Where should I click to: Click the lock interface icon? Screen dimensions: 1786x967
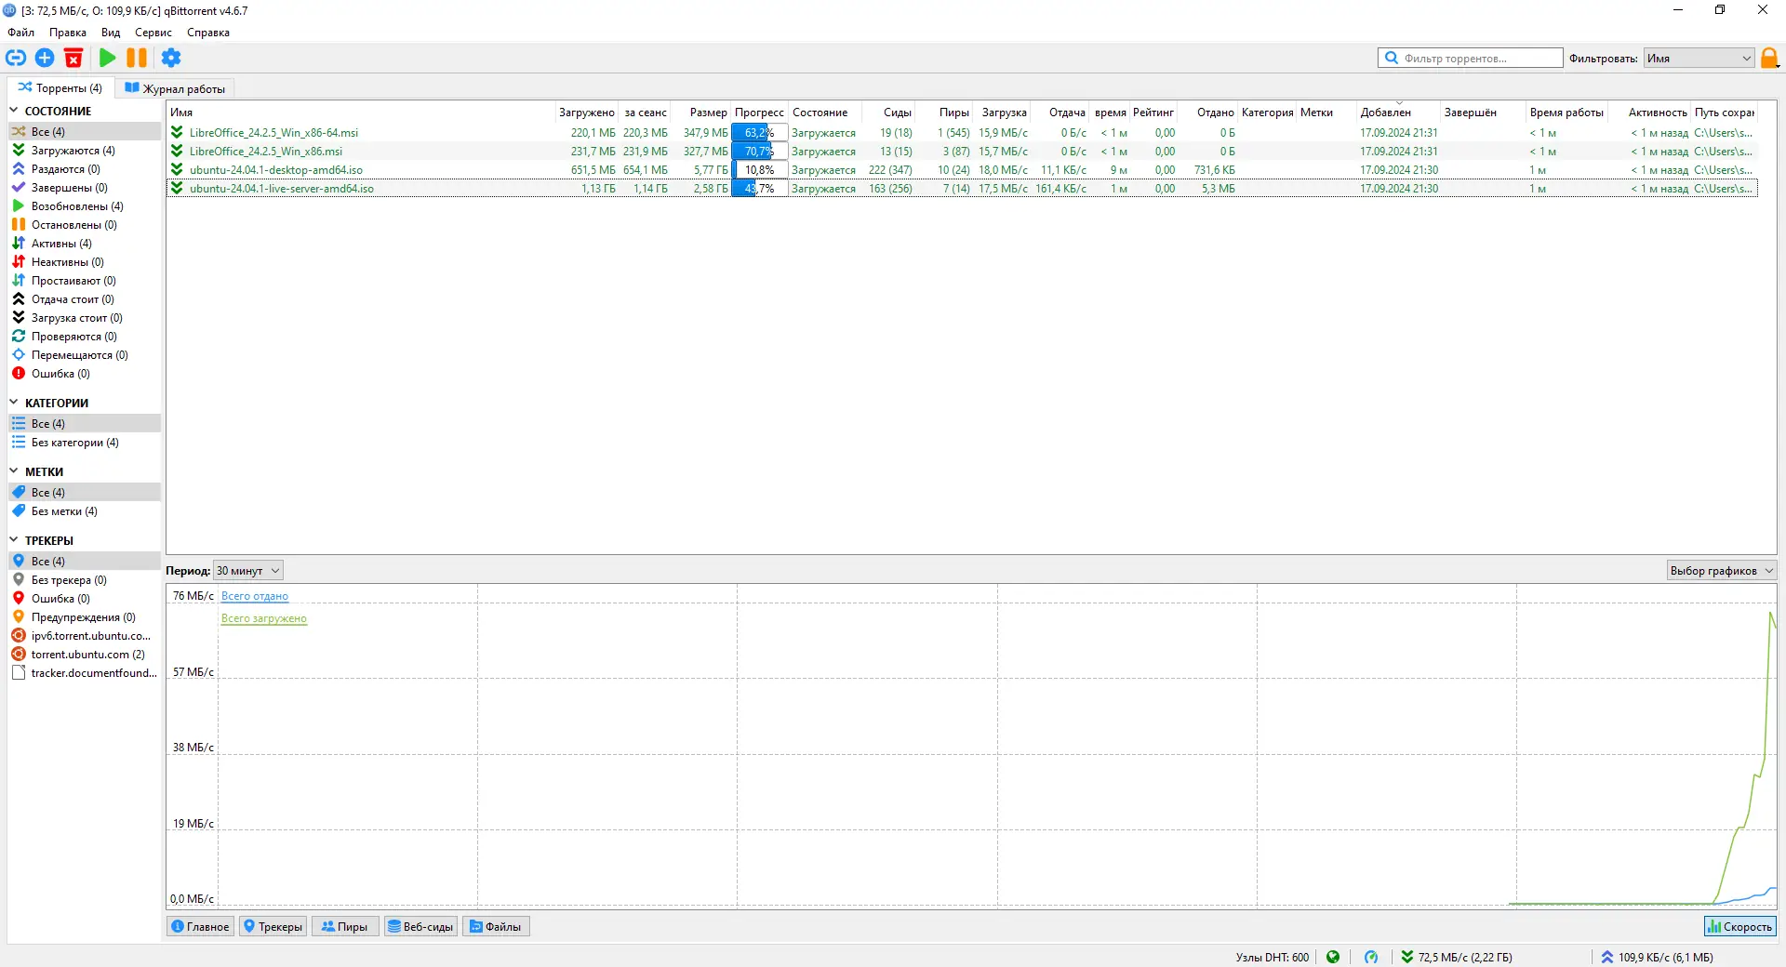[1769, 58]
